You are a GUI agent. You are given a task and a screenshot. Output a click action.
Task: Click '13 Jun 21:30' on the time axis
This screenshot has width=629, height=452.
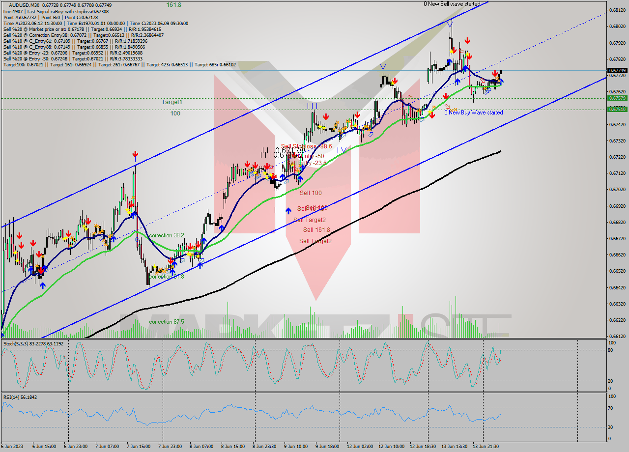(486, 447)
